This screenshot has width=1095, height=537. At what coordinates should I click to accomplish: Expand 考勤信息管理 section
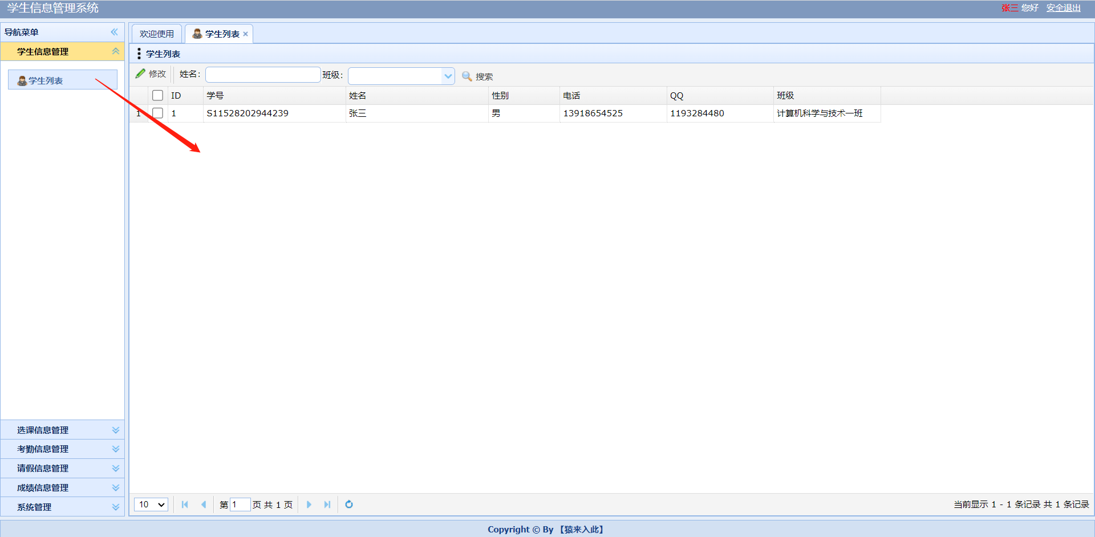pyautogui.click(x=62, y=449)
